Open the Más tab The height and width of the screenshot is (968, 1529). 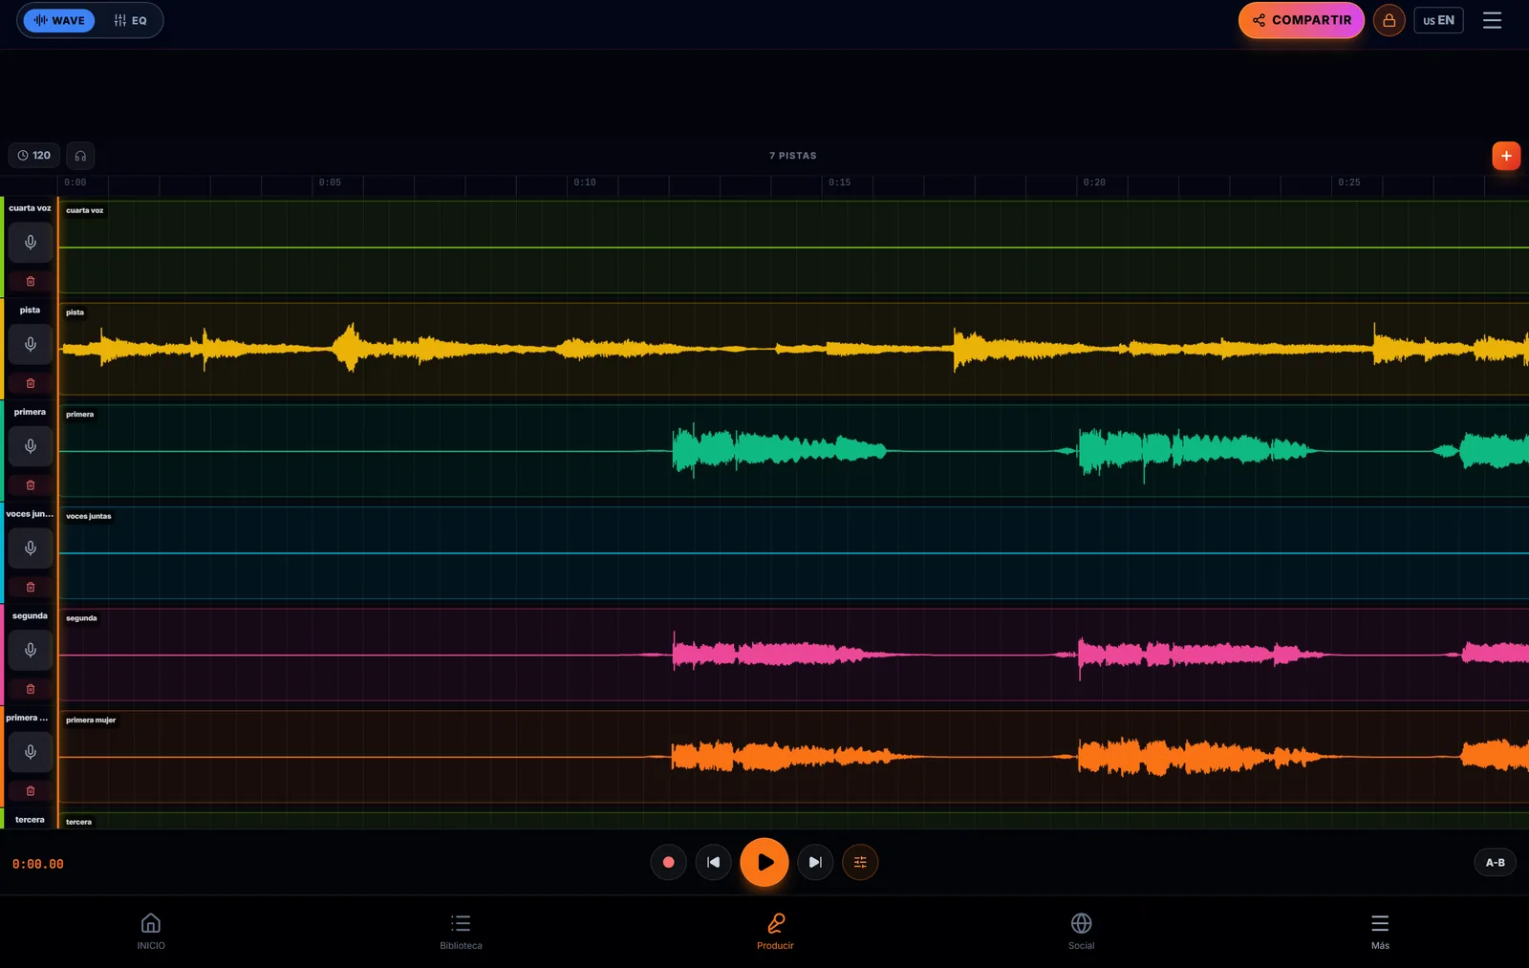click(1380, 932)
